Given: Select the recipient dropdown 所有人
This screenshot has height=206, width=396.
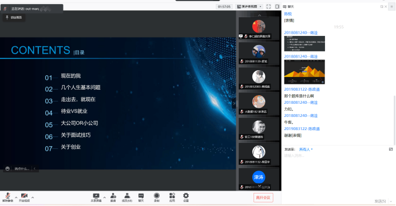Looking at the screenshot, I should pos(306,150).
